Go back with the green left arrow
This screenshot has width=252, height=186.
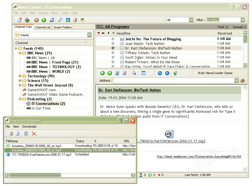click(102, 73)
